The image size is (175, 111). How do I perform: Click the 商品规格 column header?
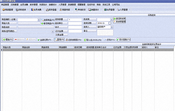click(x=50, y=47)
